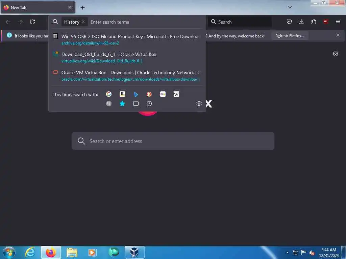Image resolution: width=346 pixels, height=259 pixels.
Task: Open the Pocket save icon
Action: click(x=289, y=22)
